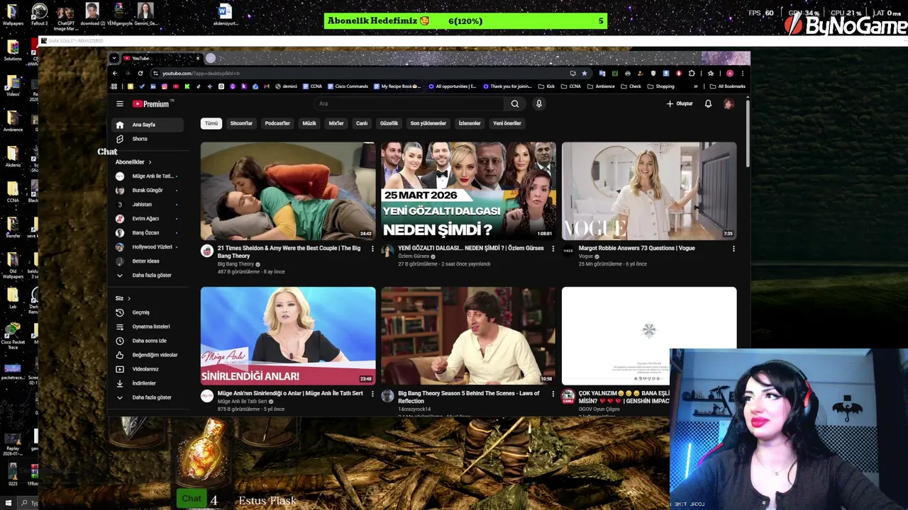Open the My Recipe Book bookmark
Image resolution: width=908 pixels, height=510 pixels.
click(397, 86)
